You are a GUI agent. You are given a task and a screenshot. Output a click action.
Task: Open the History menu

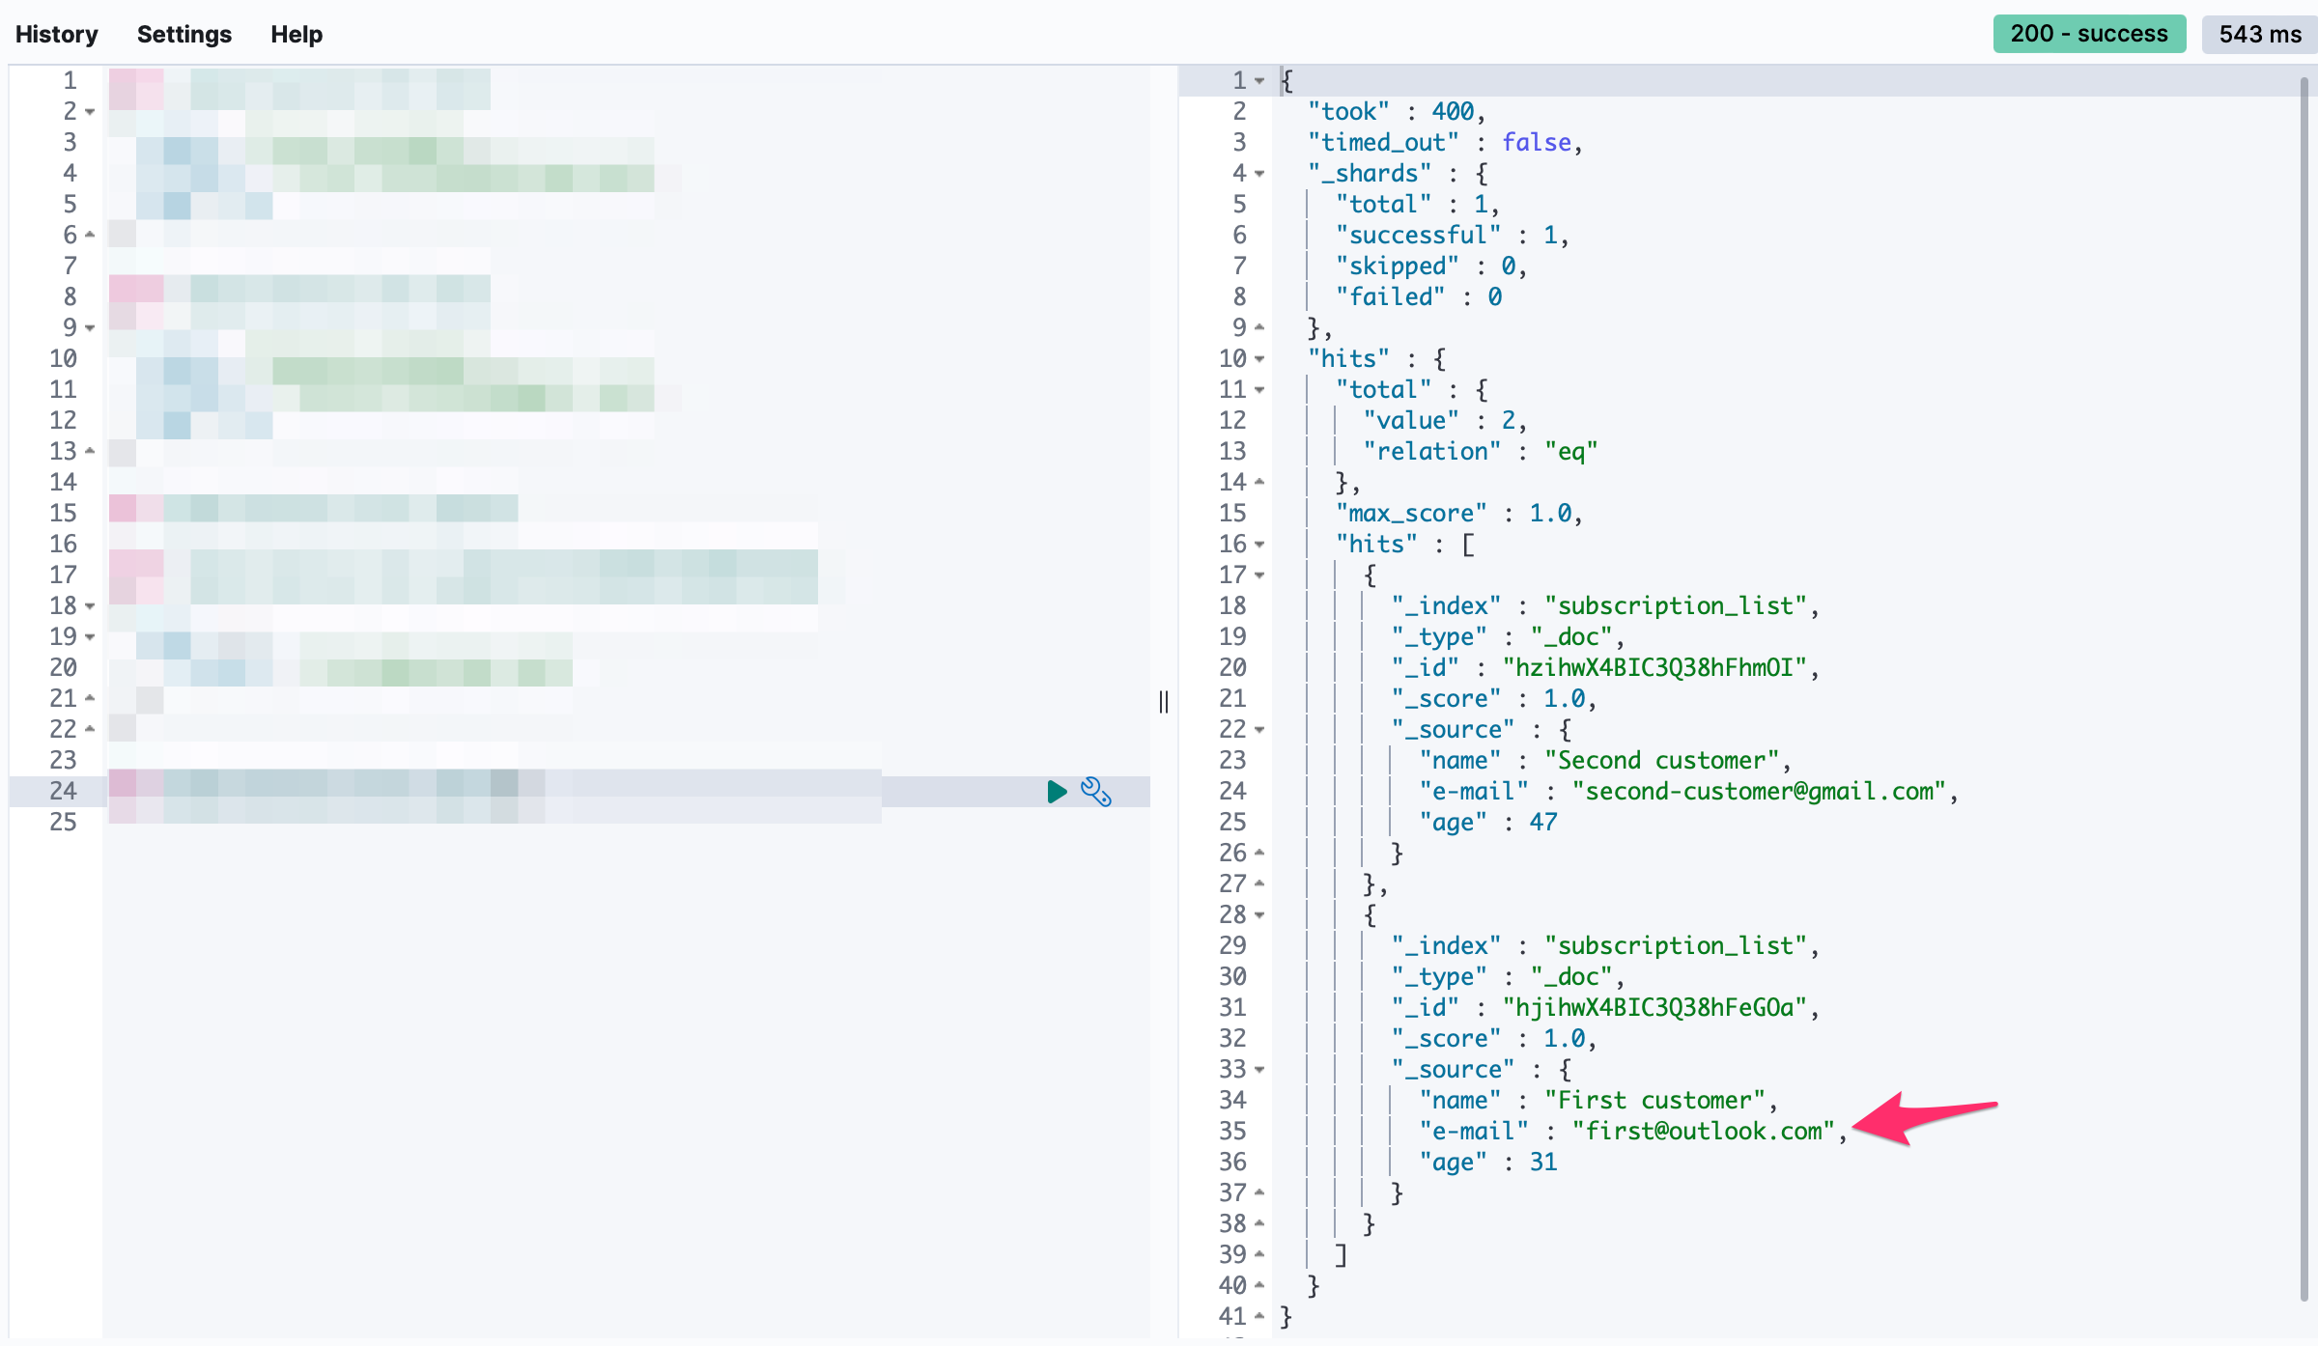57,35
